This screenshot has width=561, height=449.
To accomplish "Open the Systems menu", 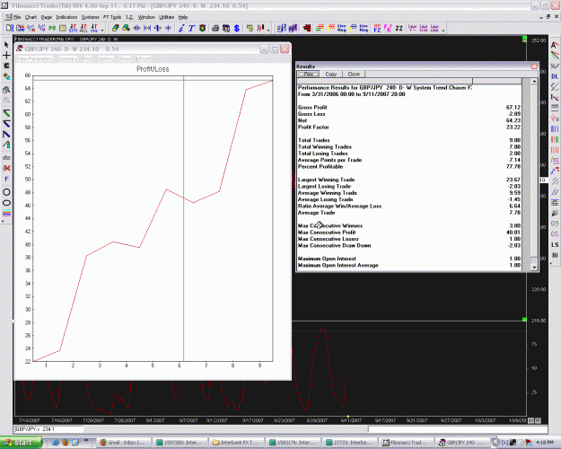I will 90,17.
